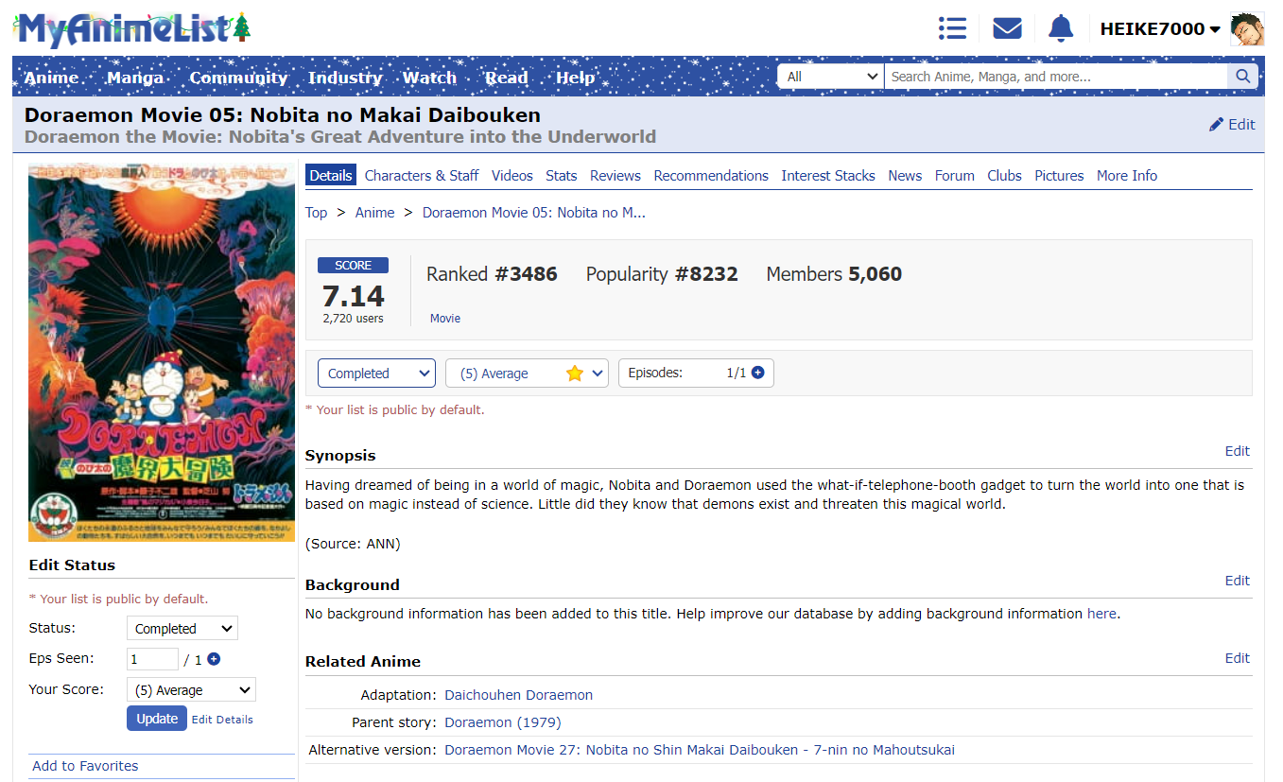Click the Eps Seen input field
This screenshot has width=1283, height=782.
pyautogui.click(x=152, y=659)
